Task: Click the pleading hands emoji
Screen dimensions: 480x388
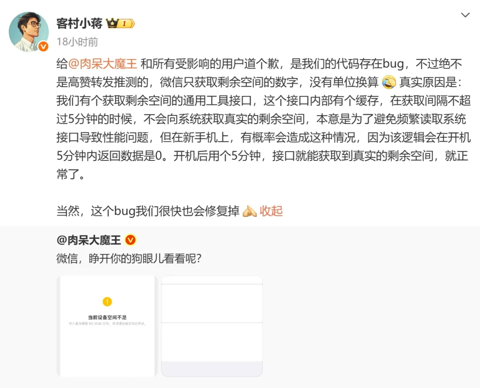Action: click(249, 211)
